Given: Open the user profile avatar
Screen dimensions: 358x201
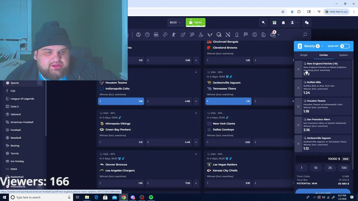Looking at the screenshot, I should 292,23.
